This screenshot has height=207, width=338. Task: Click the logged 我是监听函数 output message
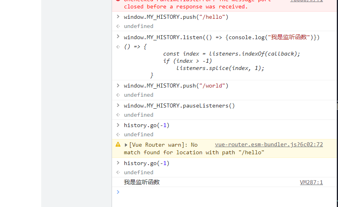point(142,182)
